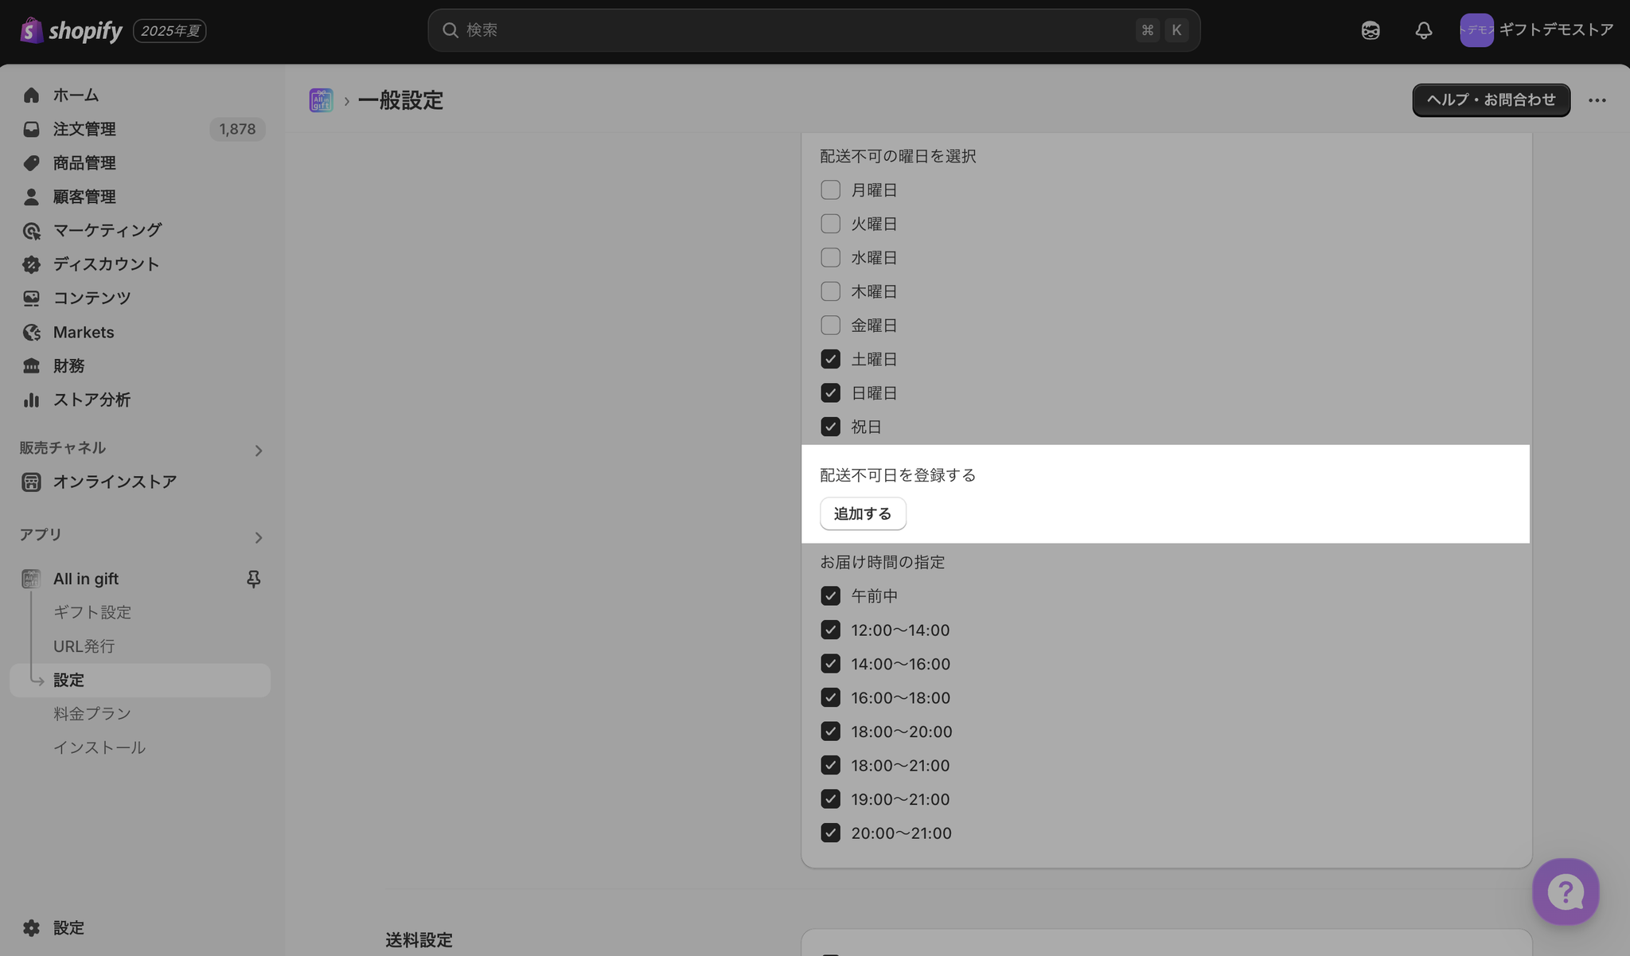1630x956 pixels.
Task: Click the Shopify logo icon
Action: click(x=31, y=30)
